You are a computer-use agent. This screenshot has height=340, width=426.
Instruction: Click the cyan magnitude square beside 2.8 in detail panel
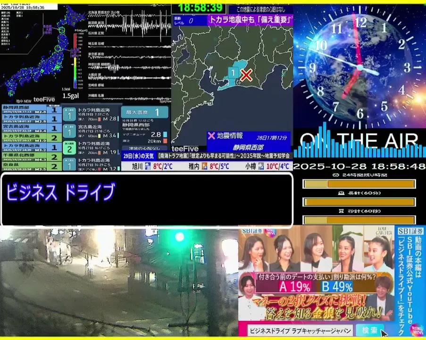point(165,135)
